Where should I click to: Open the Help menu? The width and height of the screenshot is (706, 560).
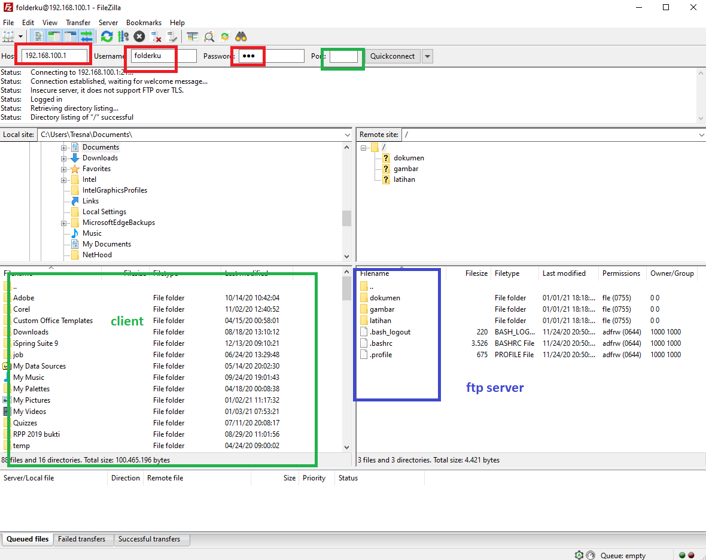click(177, 23)
